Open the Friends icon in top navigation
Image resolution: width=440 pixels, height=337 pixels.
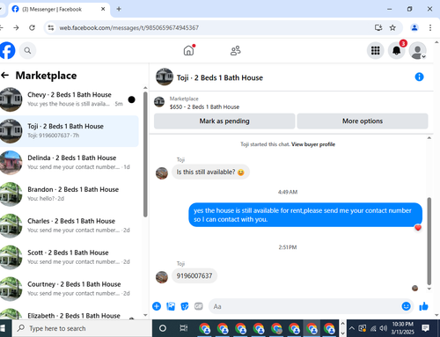pos(236,50)
